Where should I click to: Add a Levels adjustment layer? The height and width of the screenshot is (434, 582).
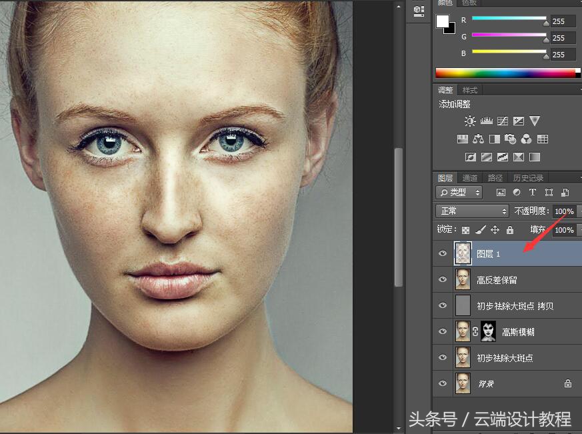[486, 121]
